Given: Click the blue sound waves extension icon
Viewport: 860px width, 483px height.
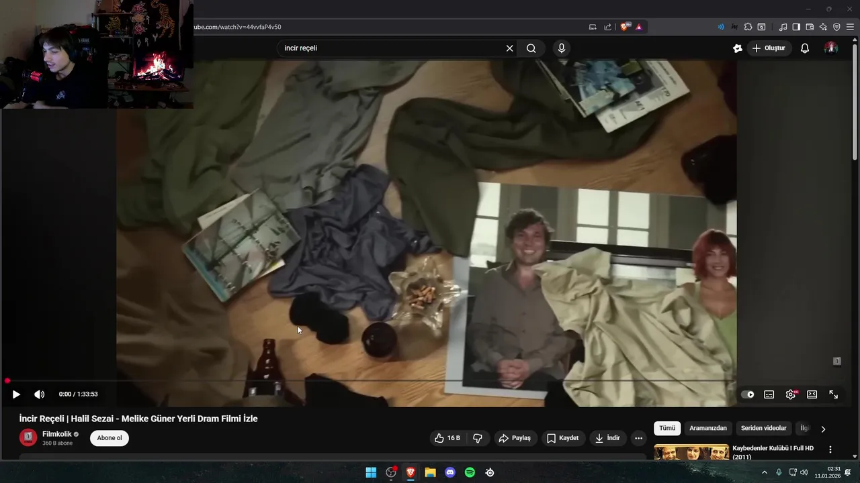Looking at the screenshot, I should pyautogui.click(x=721, y=27).
